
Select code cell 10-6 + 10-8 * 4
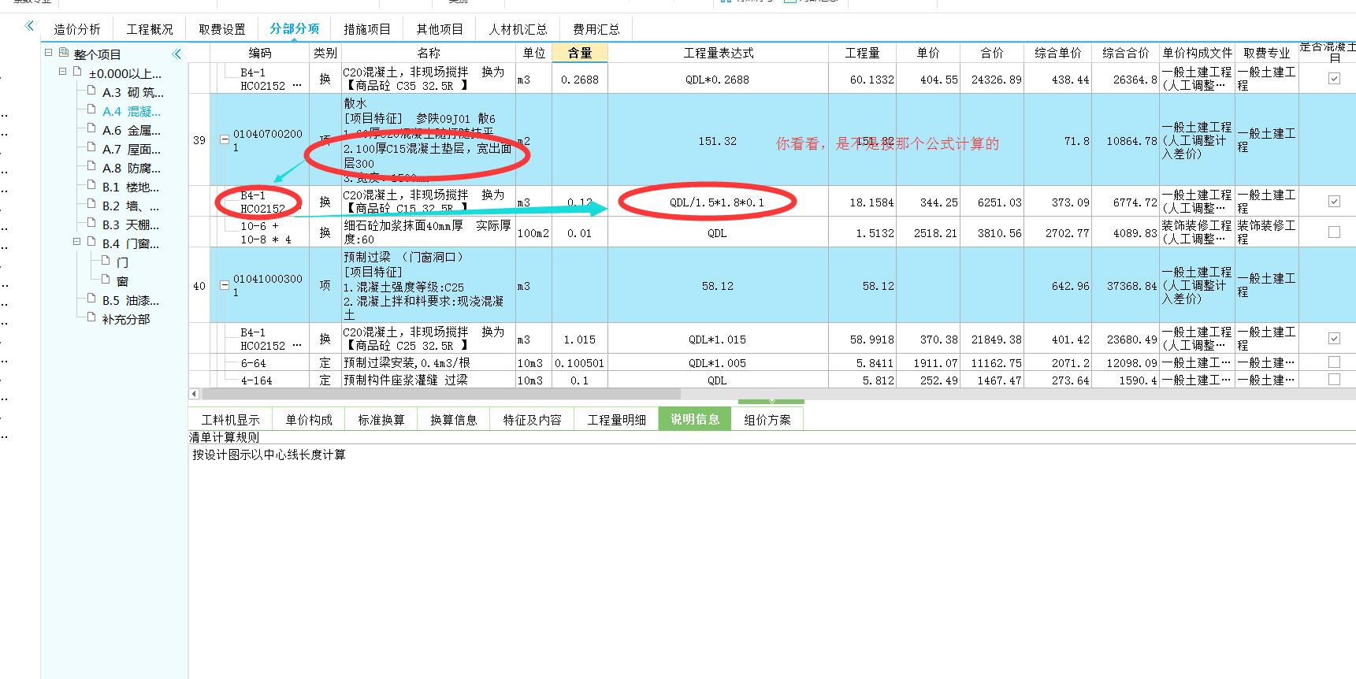(260, 232)
